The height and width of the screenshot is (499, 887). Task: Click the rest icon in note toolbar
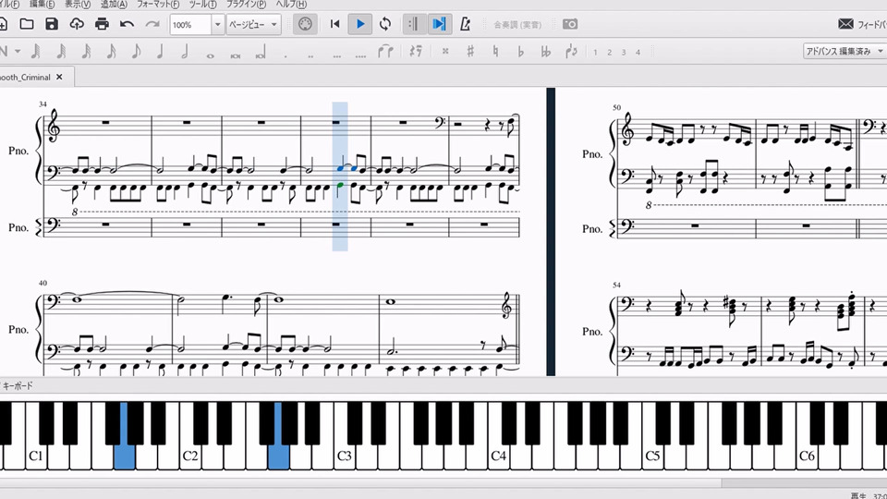tap(416, 52)
